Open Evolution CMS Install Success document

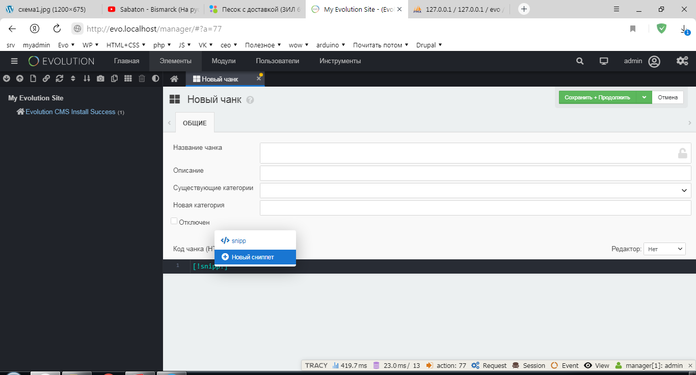pos(70,112)
